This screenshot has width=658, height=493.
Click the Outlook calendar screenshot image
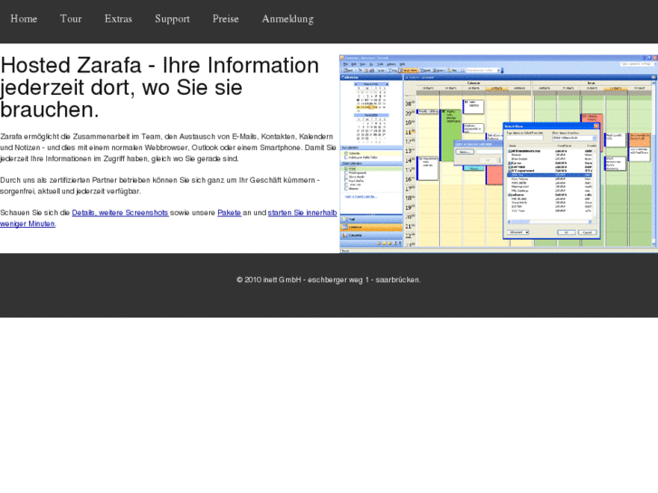click(x=498, y=154)
